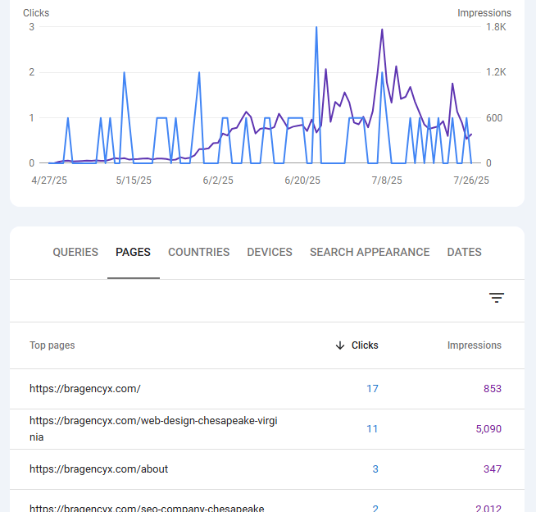536x512 pixels.
Task: Open web-design-chesapeake-virginia page row
Action: coord(267,429)
